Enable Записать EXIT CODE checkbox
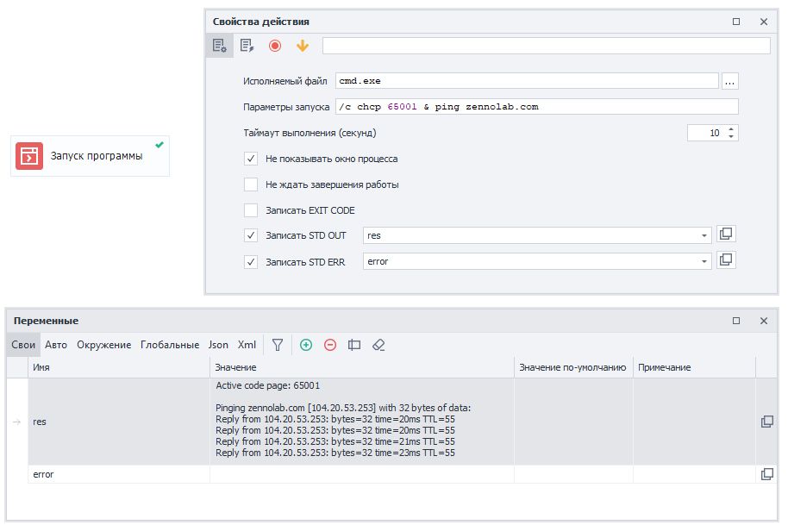 point(251,210)
